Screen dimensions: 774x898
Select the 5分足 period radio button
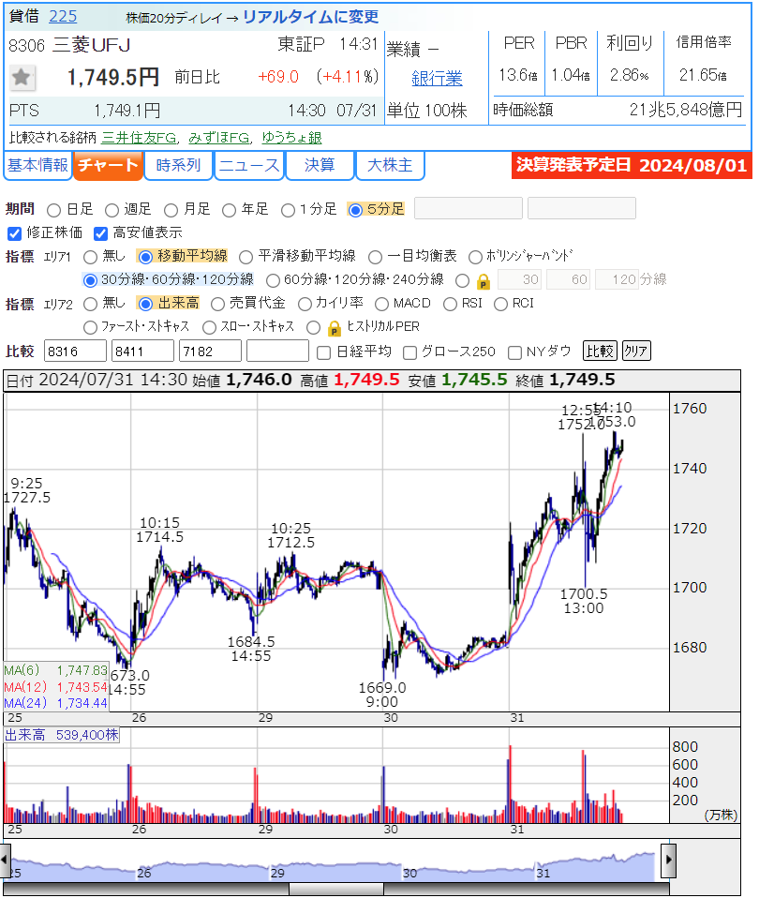(x=355, y=210)
